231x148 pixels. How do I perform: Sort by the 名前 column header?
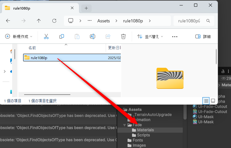[32, 48]
